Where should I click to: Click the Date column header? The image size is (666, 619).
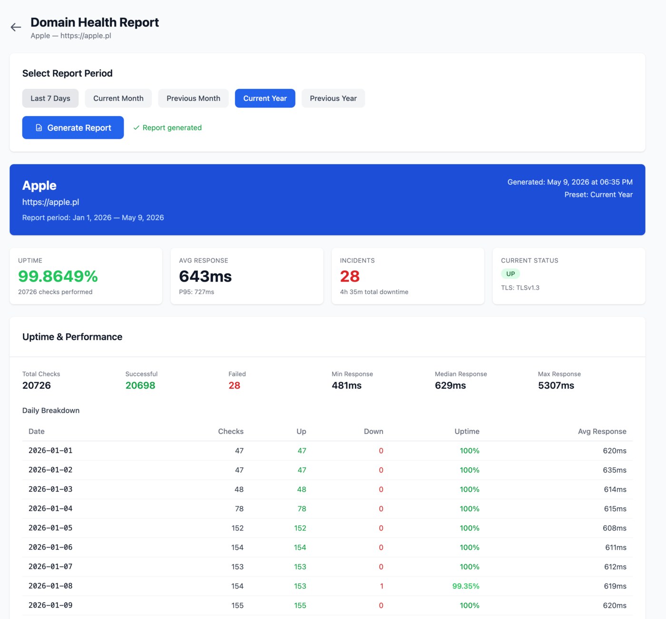tap(37, 432)
